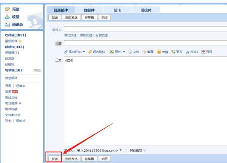
Task: Insert a photo with the 照片 icon
Action: (x=112, y=52)
